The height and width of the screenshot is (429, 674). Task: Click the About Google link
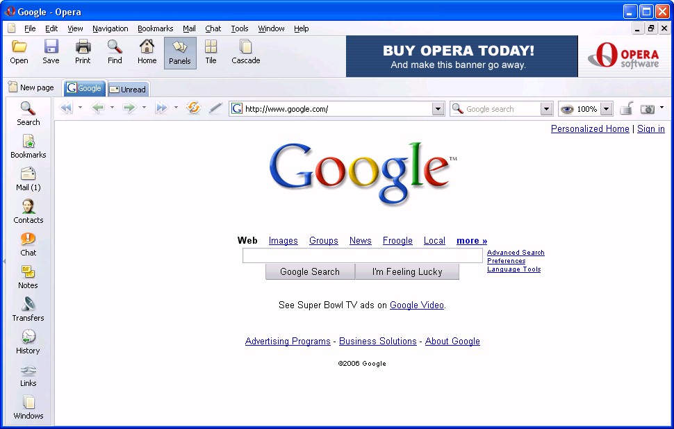click(452, 341)
